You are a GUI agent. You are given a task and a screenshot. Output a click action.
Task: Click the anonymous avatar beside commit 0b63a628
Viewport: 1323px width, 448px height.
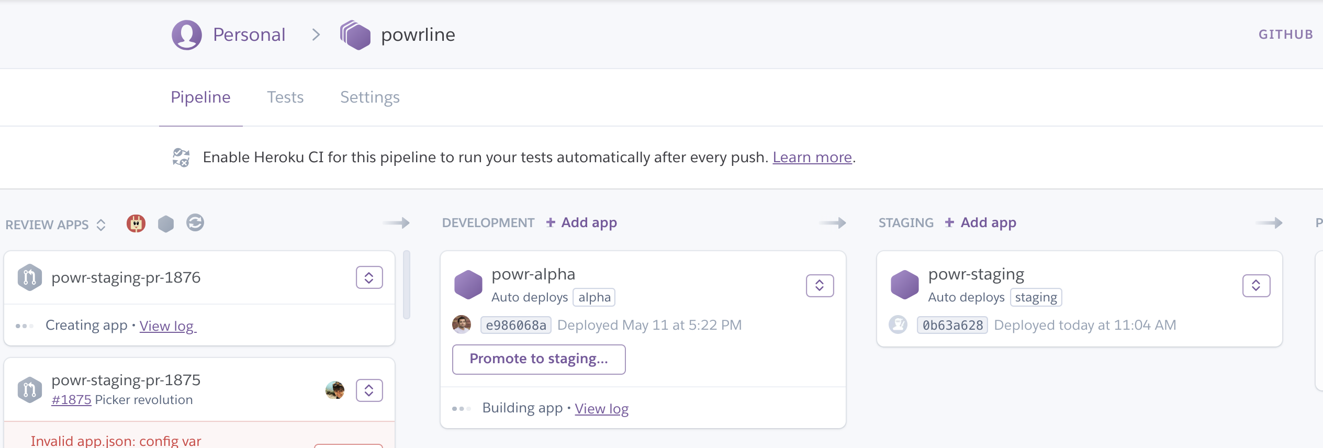pyautogui.click(x=899, y=324)
